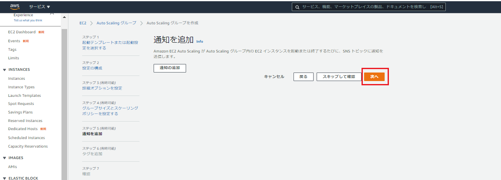Click the EC2 breadcrumb link
501x180 pixels.
click(83, 23)
